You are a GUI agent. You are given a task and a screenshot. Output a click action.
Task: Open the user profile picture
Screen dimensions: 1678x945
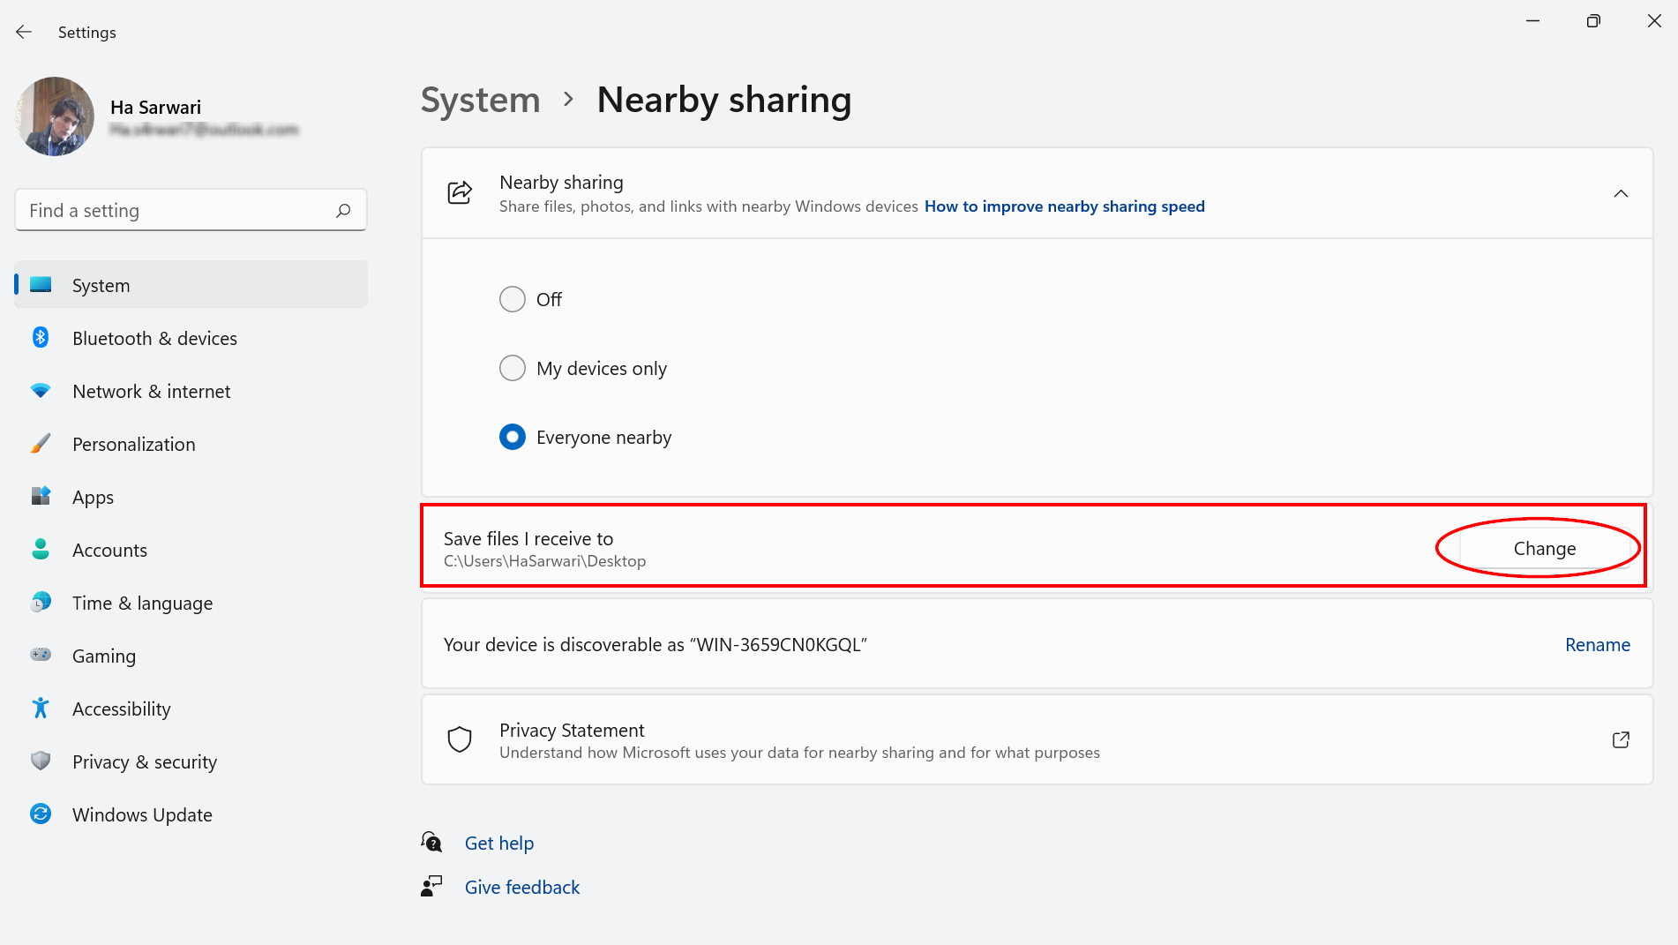click(55, 116)
